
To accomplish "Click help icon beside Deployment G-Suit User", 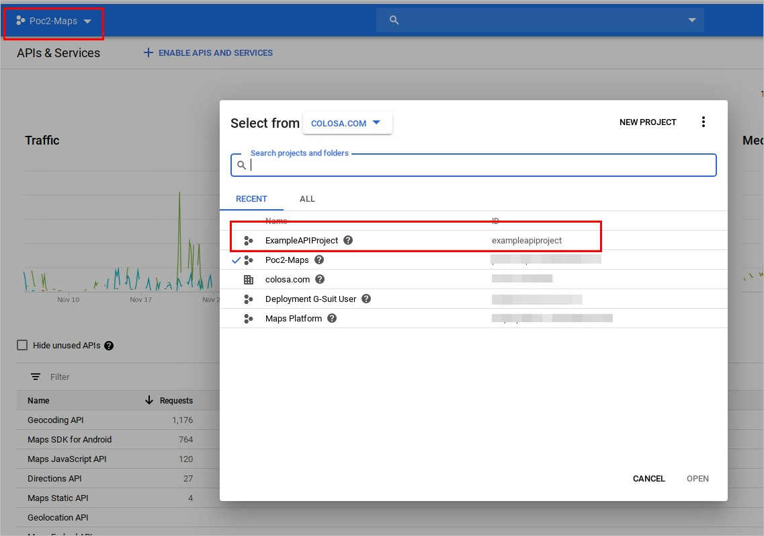I will tap(366, 299).
